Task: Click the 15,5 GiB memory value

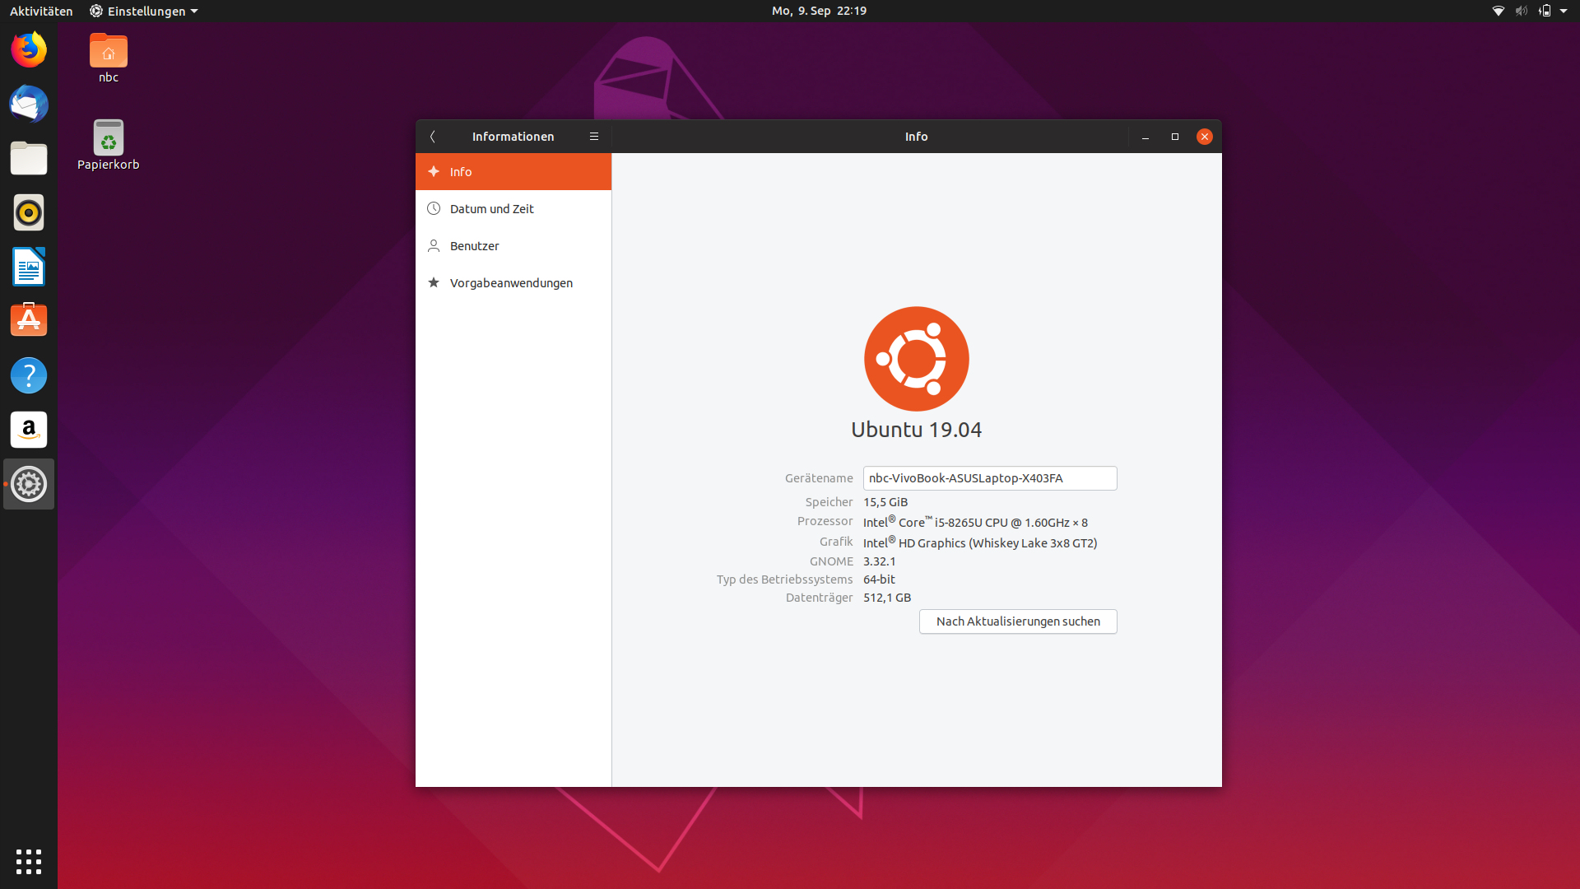Action: pos(885,502)
